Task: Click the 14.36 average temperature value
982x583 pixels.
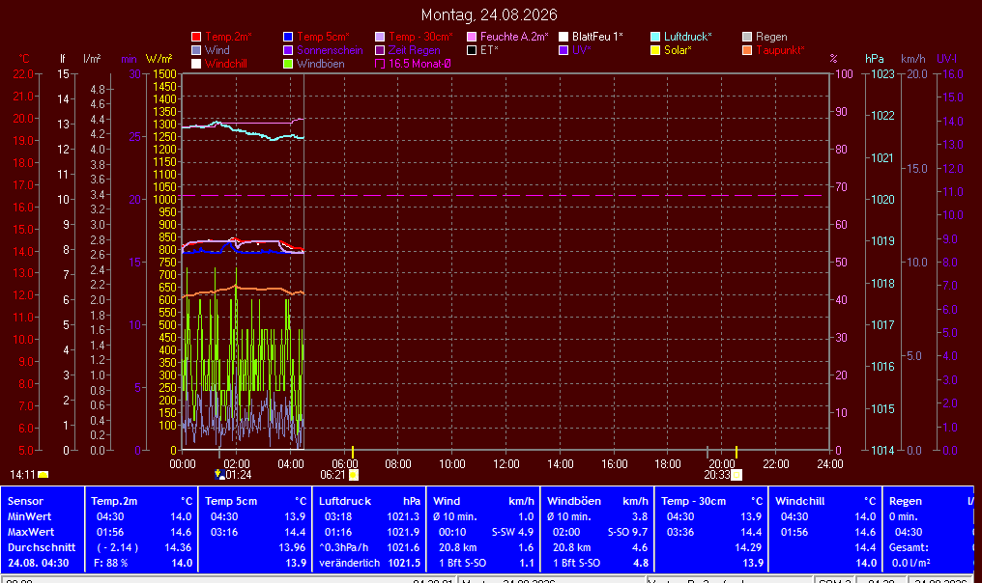Action: [x=178, y=547]
